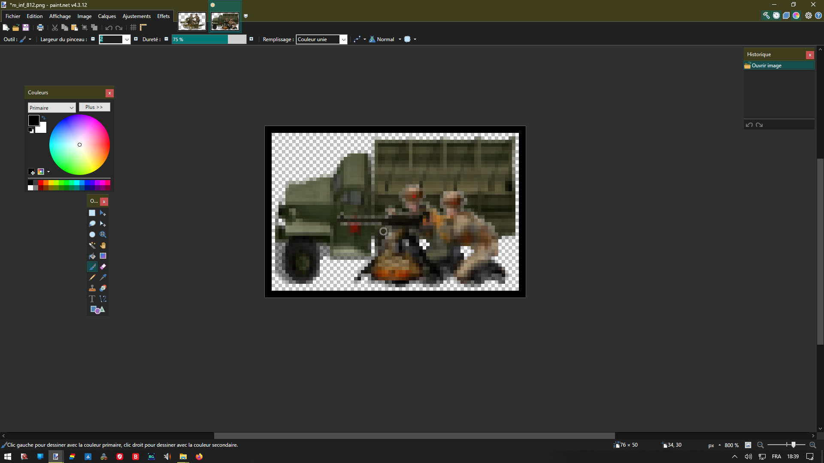Toggle the Colors window visibility
824x463 pixels.
pyautogui.click(x=796, y=15)
